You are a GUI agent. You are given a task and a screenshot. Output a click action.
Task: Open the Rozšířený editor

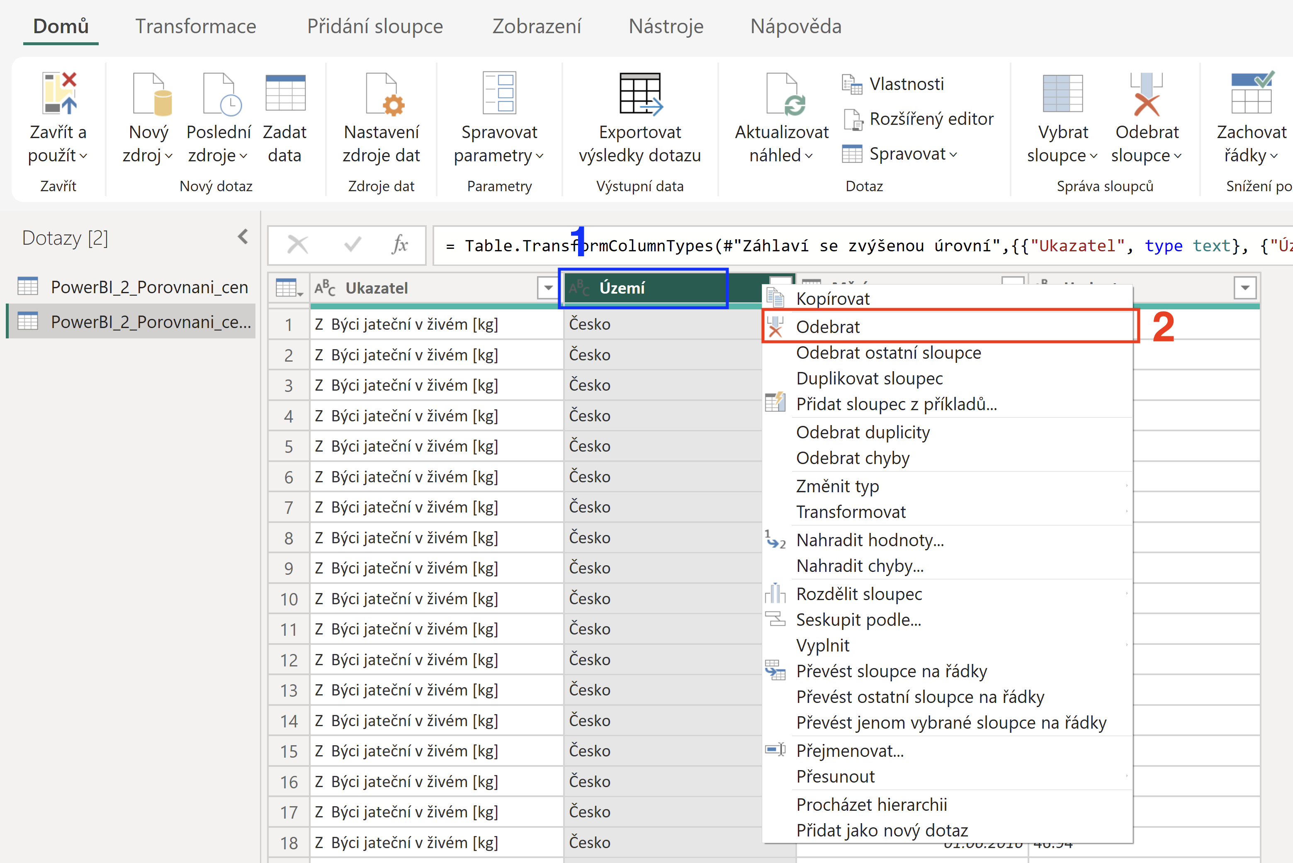tap(918, 119)
